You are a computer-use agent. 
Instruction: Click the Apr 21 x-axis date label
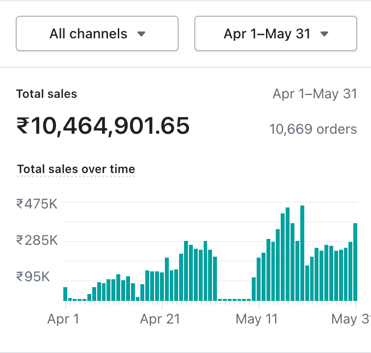click(x=160, y=319)
